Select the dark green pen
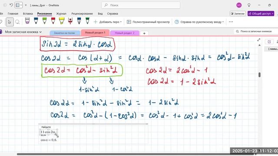 87,21
